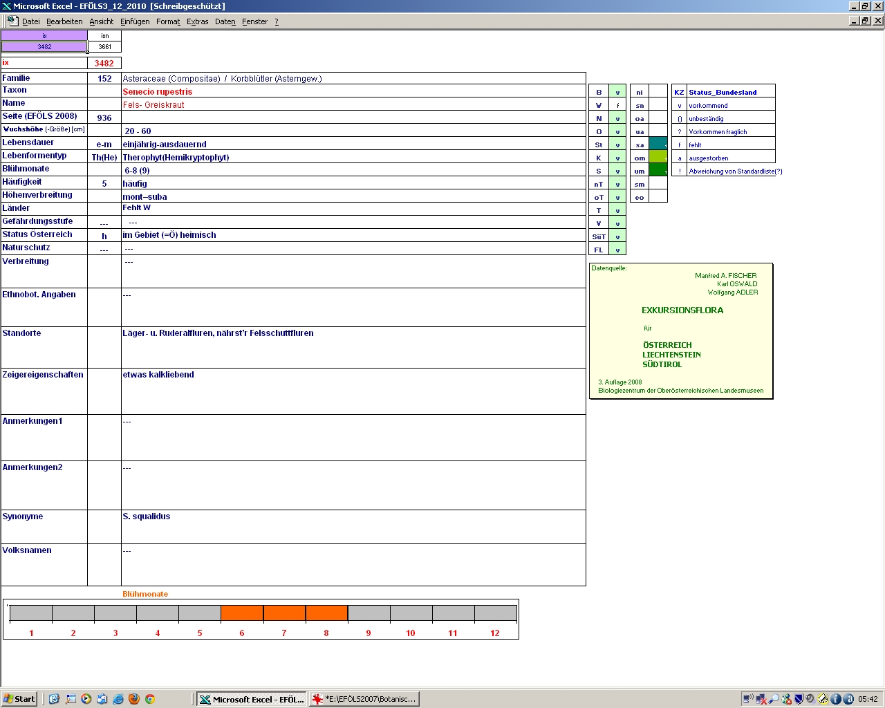Image resolution: width=885 pixels, height=708 pixels.
Task: Open the Daten menu
Action: [x=225, y=21]
